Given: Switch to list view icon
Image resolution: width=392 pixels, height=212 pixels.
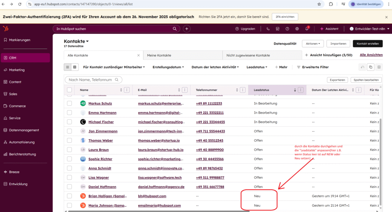Looking at the screenshot, I should click(x=67, y=67).
